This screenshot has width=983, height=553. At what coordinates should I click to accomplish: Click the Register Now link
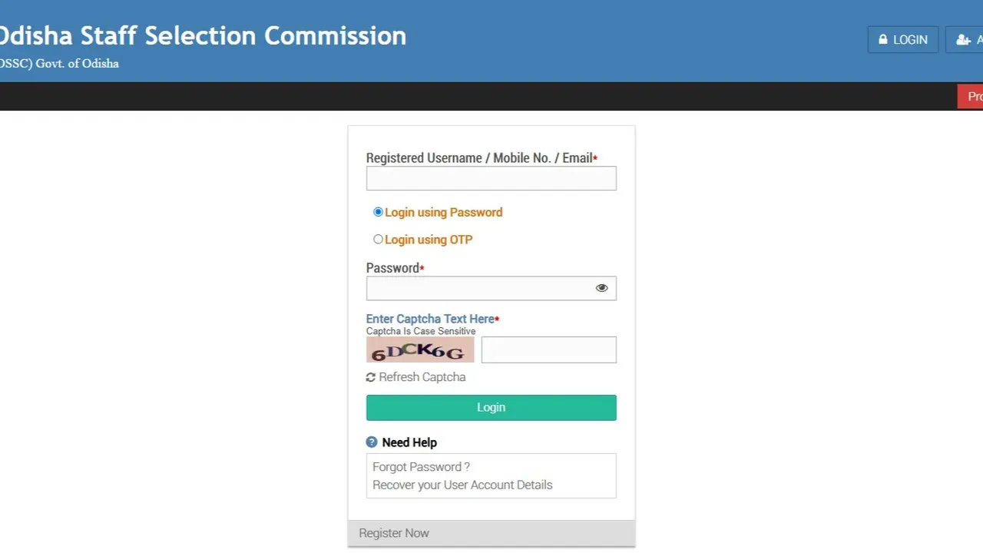pyautogui.click(x=393, y=532)
